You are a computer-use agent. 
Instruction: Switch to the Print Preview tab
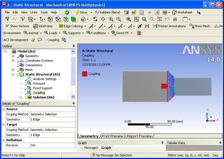click(112, 136)
